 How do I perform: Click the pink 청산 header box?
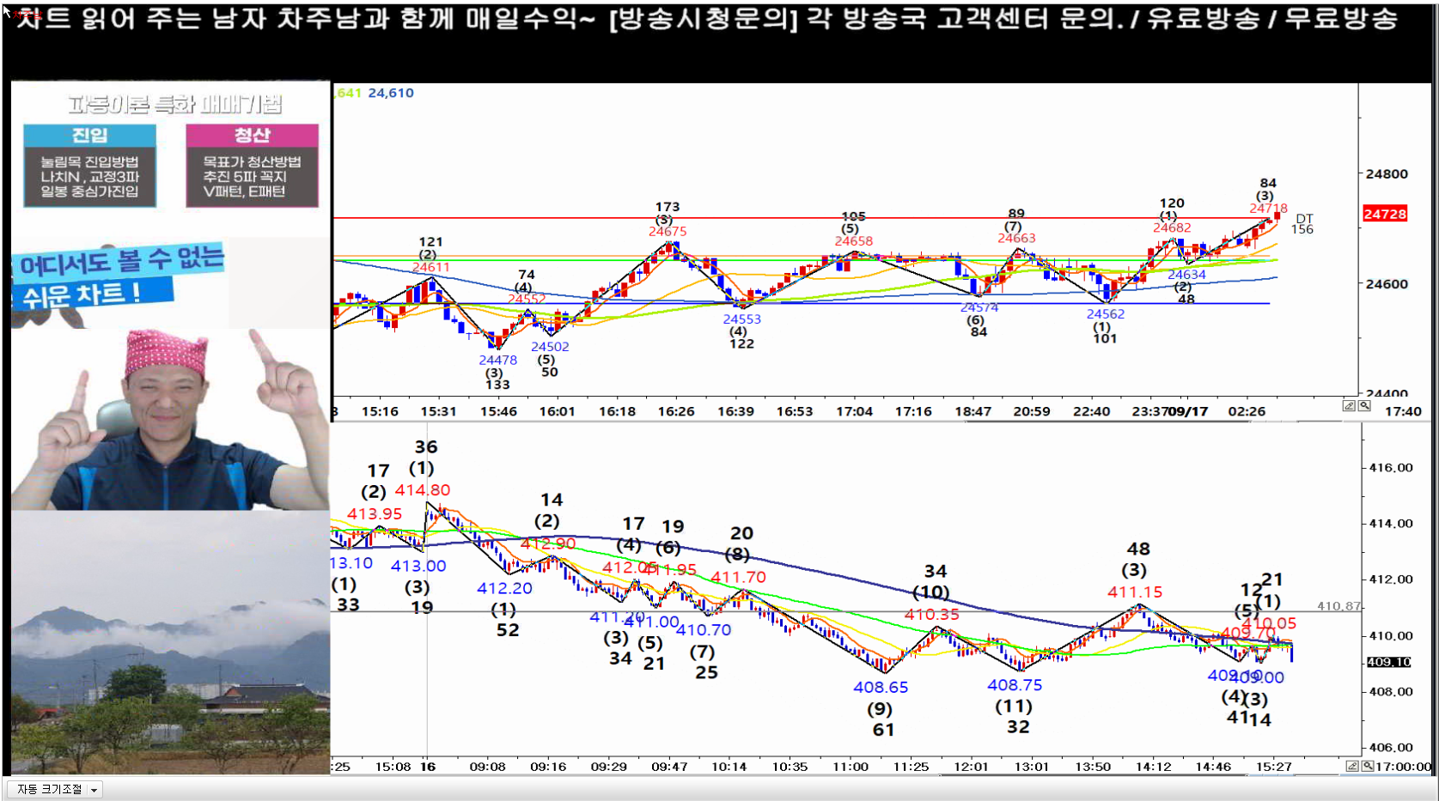(x=252, y=136)
